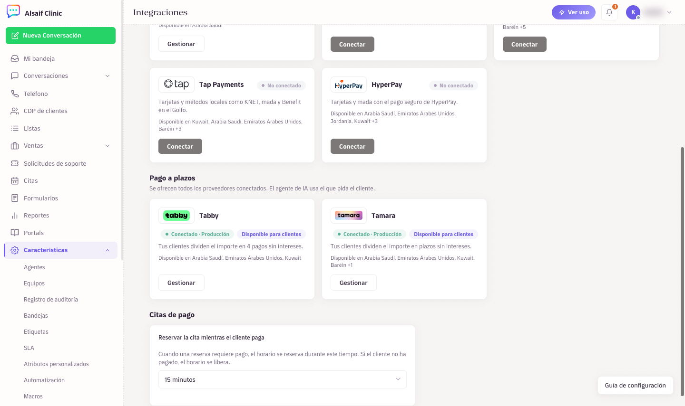
Task: Open Etiquetas in the sidebar
Action: click(x=36, y=332)
